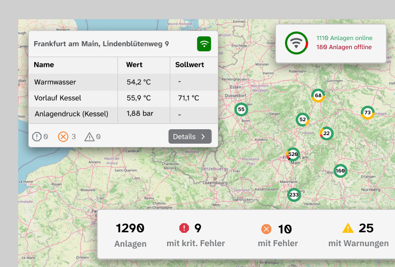
Task: Click '1110 Anlagen online' text
Action: [344, 38]
